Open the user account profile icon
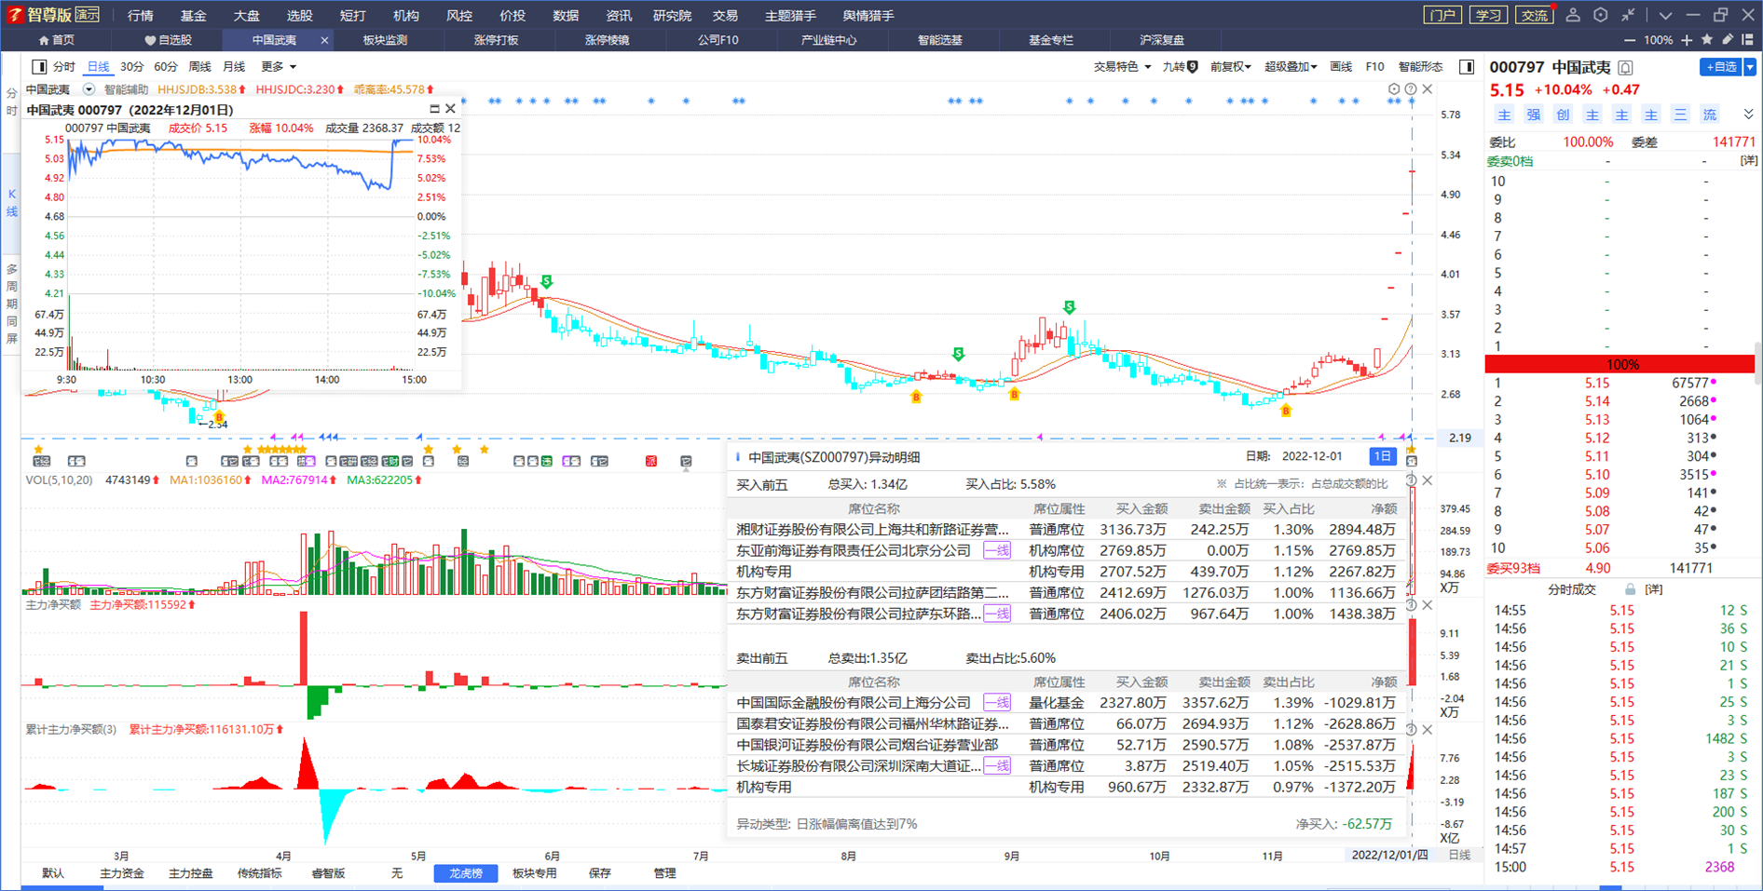This screenshot has width=1763, height=891. tap(1573, 15)
